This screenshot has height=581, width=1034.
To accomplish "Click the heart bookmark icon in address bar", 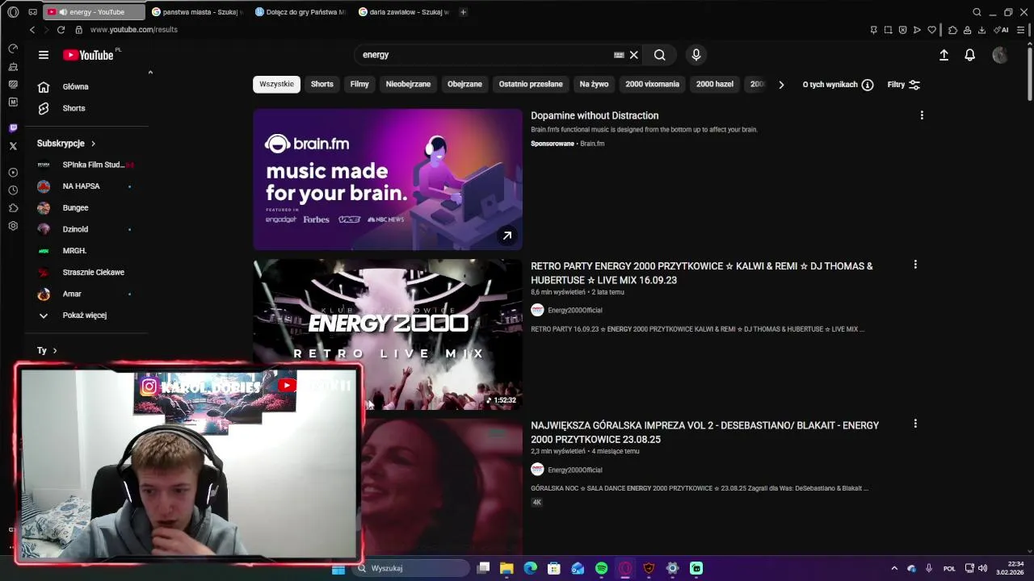I will pyautogui.click(x=931, y=30).
